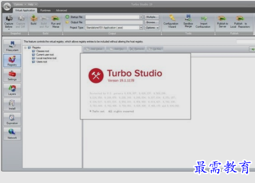Switch to the Advanced tab

tap(61, 10)
